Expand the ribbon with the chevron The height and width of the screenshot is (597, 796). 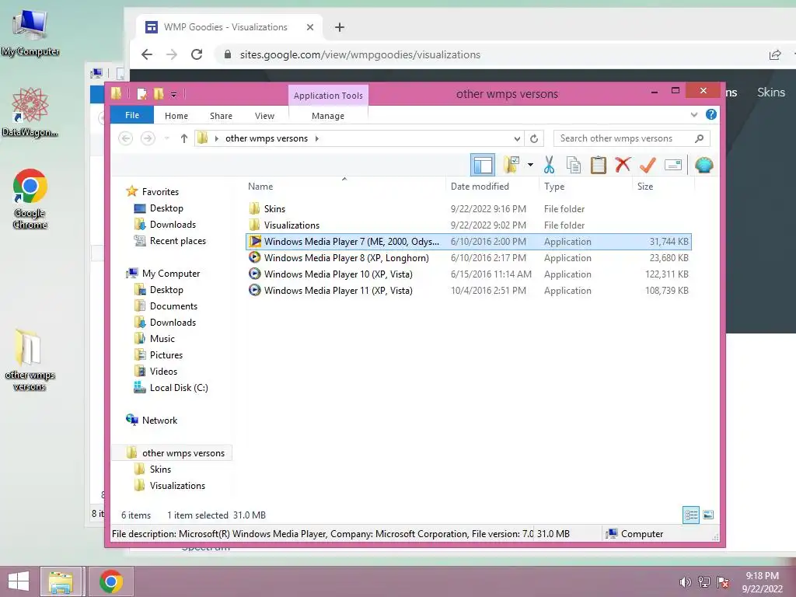click(x=694, y=115)
